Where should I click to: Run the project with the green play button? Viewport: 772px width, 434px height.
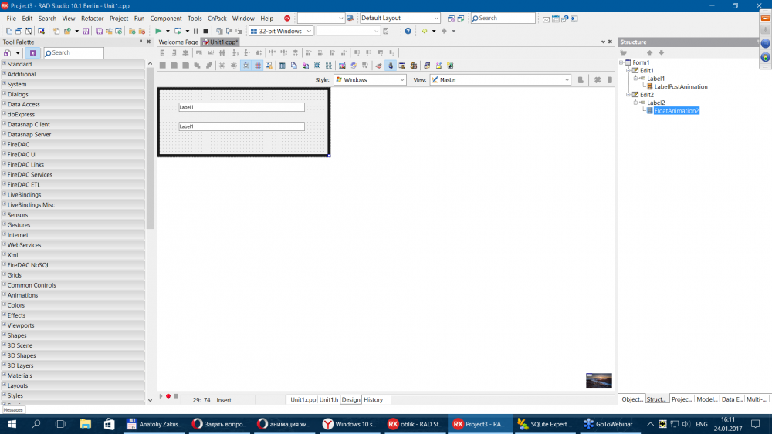(x=158, y=31)
